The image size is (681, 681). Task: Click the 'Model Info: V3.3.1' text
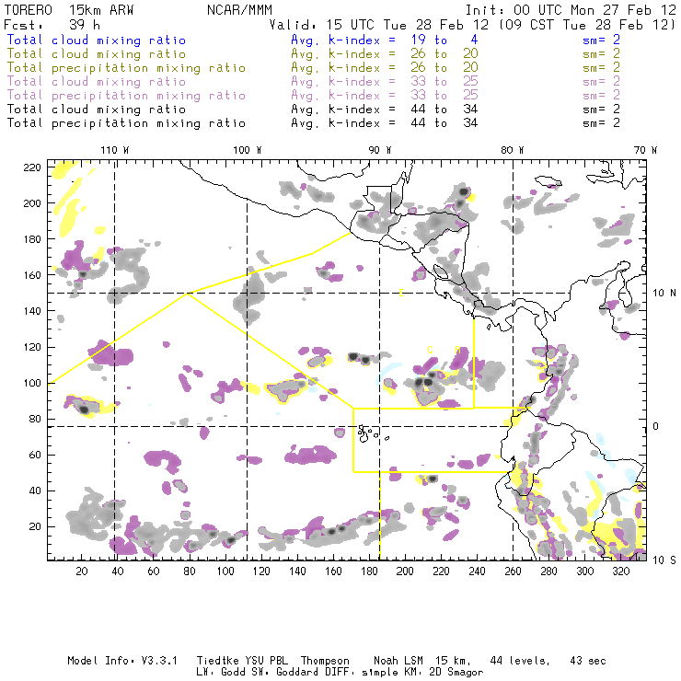point(122,661)
